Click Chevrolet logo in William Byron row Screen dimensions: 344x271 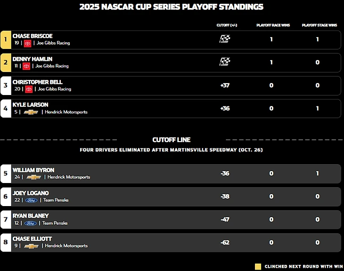34,177
